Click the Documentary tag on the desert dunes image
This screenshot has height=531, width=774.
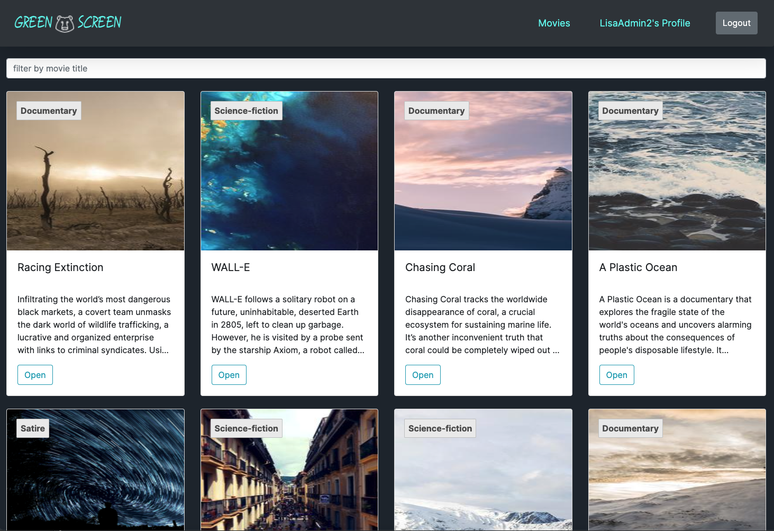click(x=630, y=428)
